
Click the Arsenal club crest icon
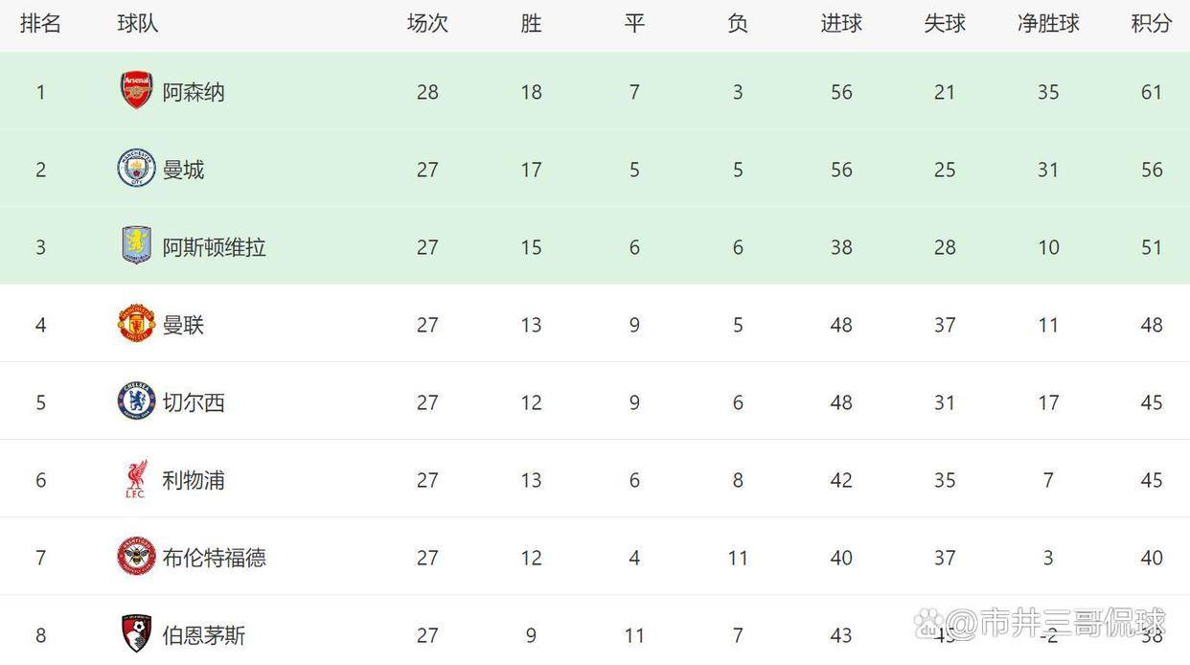[x=136, y=91]
